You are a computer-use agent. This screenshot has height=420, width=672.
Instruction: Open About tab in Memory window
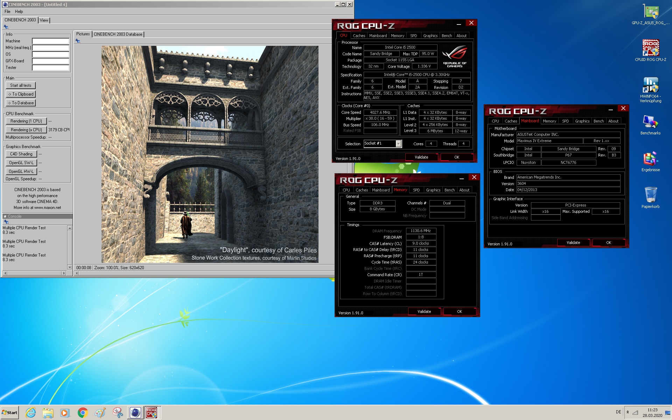pyautogui.click(x=464, y=190)
